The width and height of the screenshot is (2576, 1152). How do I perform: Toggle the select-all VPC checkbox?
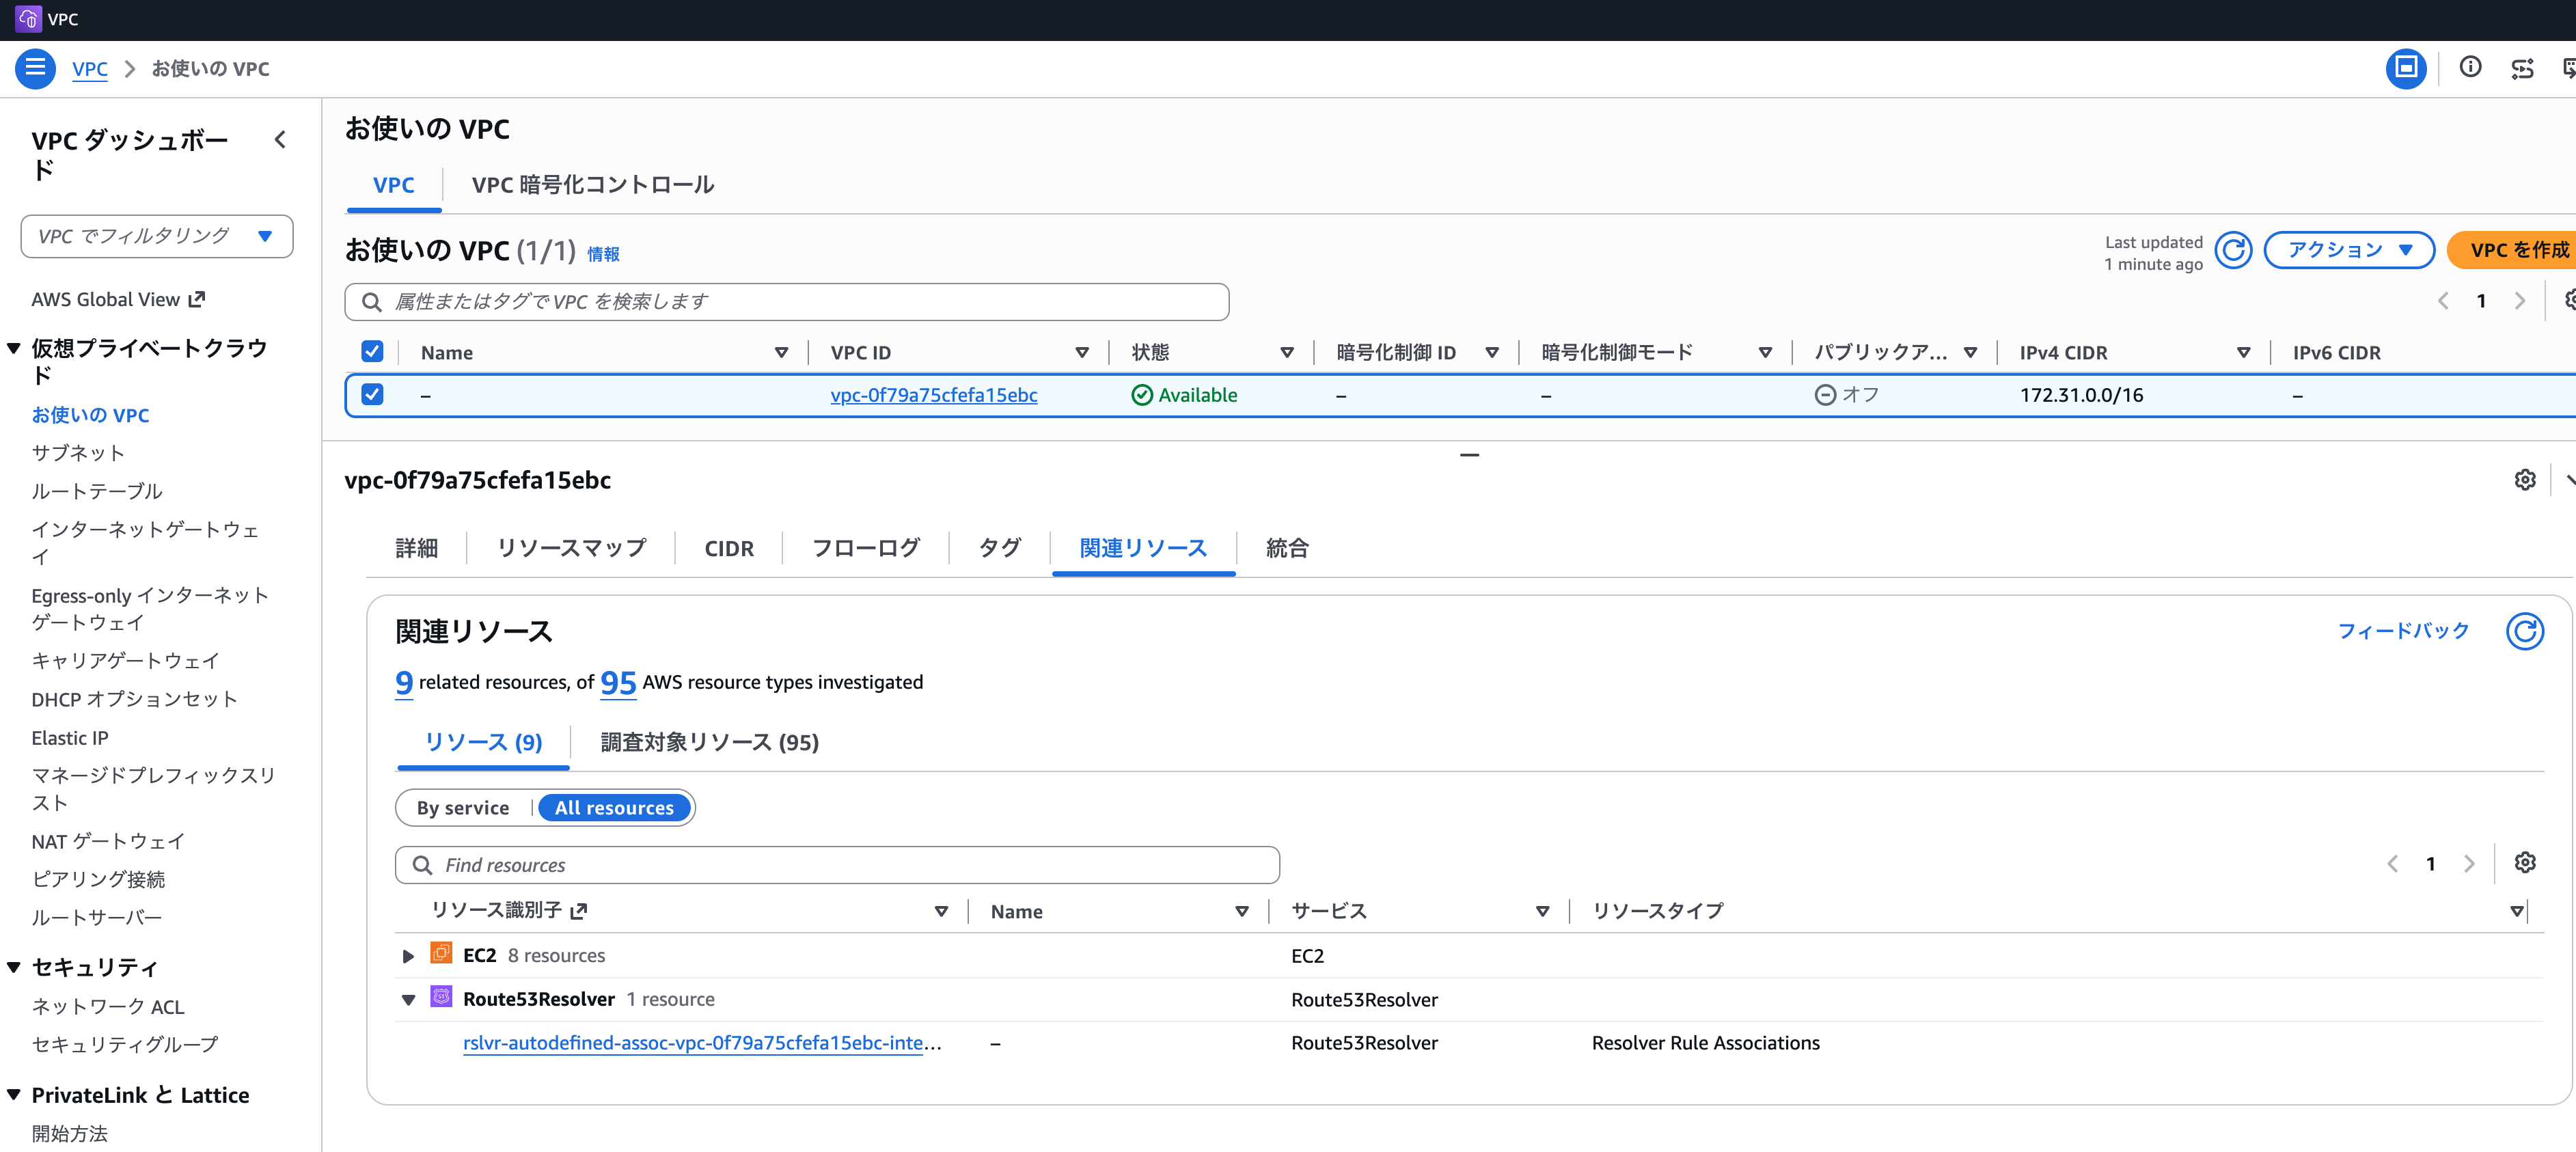[x=372, y=352]
